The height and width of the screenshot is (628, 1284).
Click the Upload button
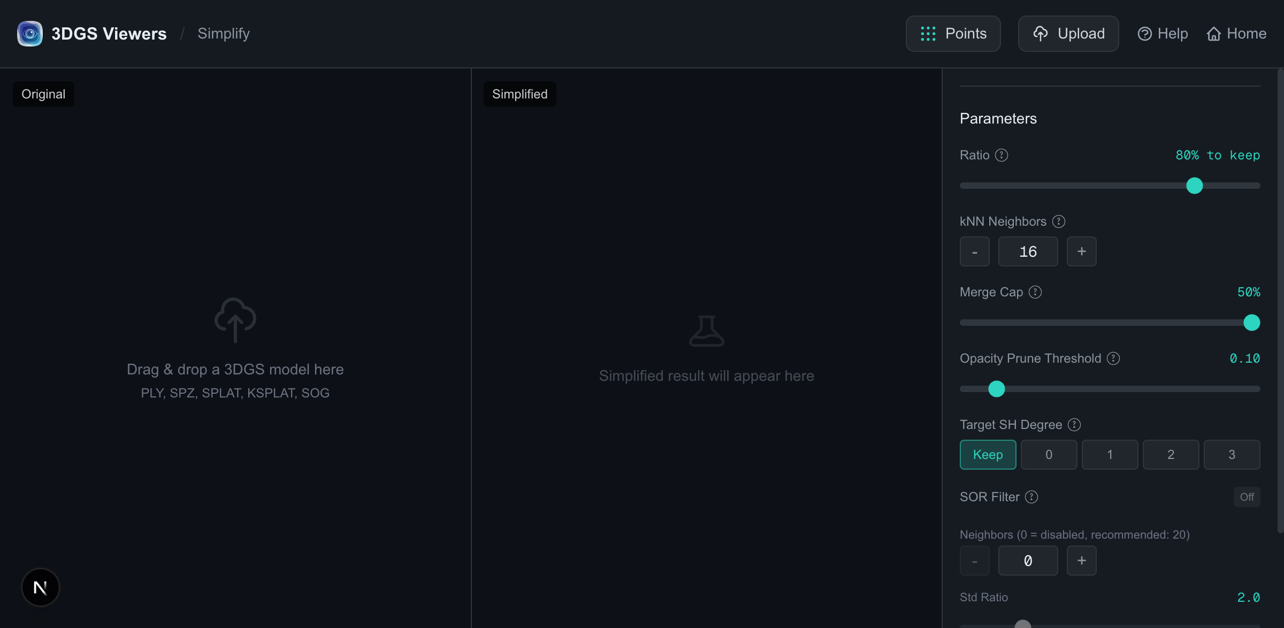click(x=1068, y=34)
